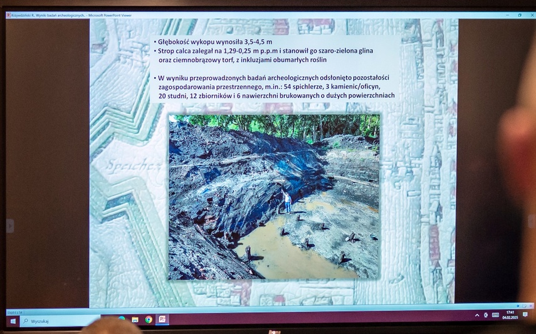
Task: Open File Explorer from the taskbar
Action: [135, 320]
